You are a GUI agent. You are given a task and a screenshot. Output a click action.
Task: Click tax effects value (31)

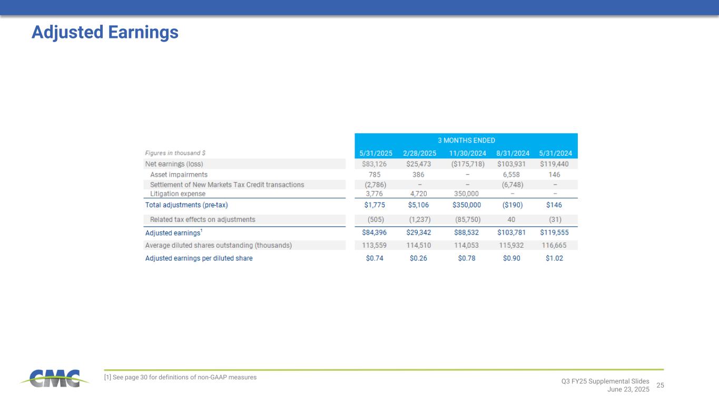point(555,219)
